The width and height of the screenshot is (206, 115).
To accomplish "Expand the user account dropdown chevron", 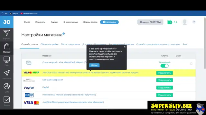I will (x=194, y=22).
